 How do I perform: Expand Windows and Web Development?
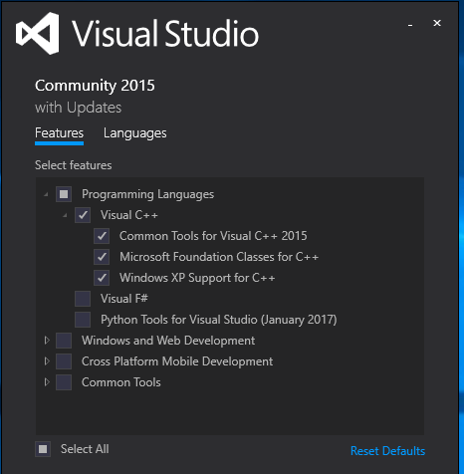pyautogui.click(x=47, y=341)
